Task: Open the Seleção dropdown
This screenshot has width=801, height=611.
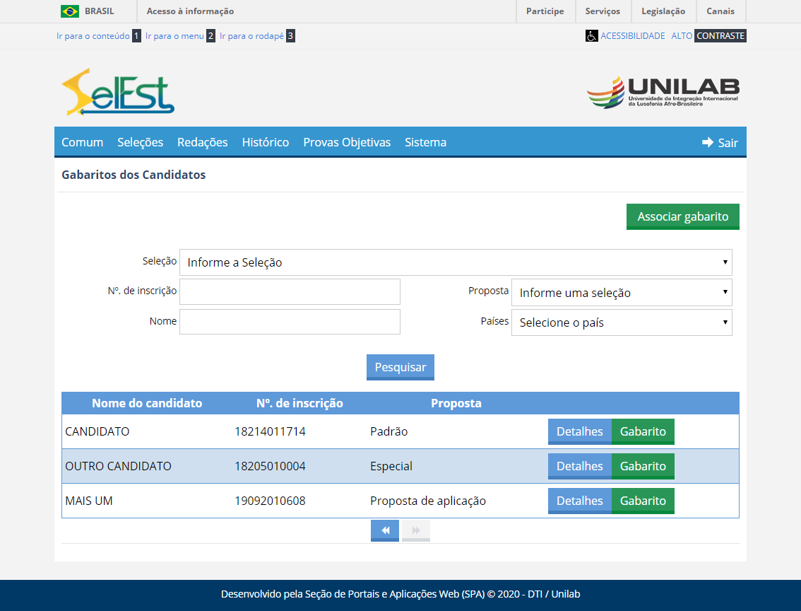Action: [456, 262]
